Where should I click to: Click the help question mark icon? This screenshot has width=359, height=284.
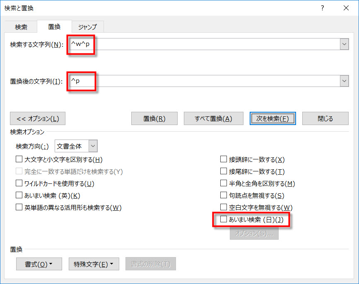pyautogui.click(x=323, y=8)
